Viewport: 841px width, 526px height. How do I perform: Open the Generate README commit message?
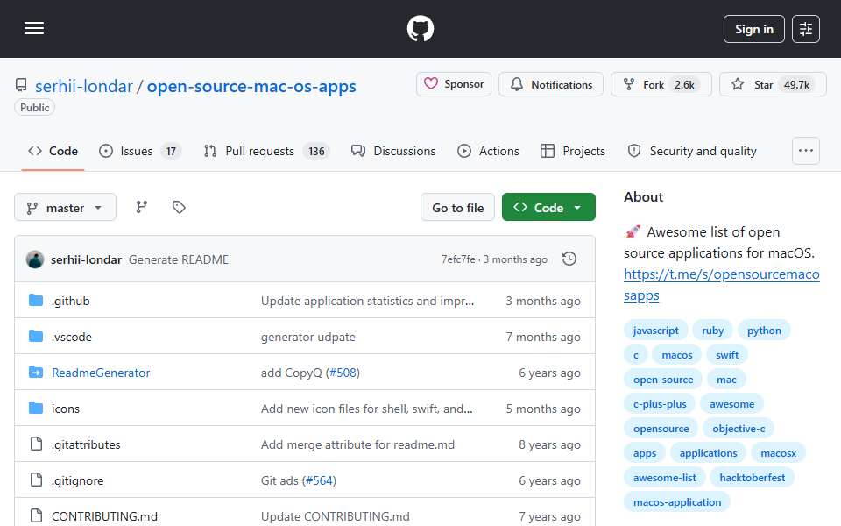pos(178,259)
